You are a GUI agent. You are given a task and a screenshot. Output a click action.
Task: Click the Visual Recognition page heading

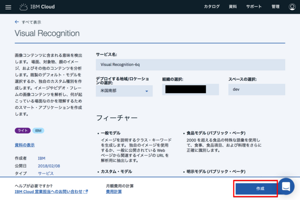coord(47,33)
